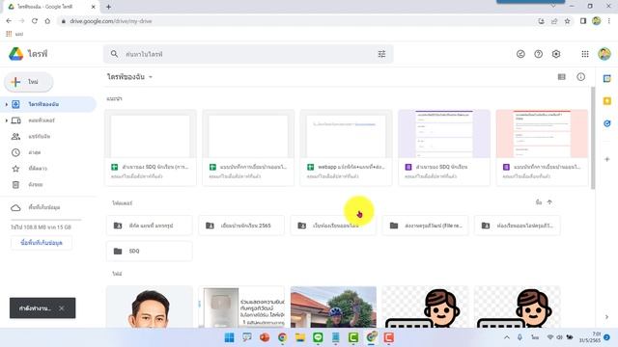The image size is (618, 347).
Task: Open the Settings gear icon
Action: pyautogui.click(x=556, y=54)
